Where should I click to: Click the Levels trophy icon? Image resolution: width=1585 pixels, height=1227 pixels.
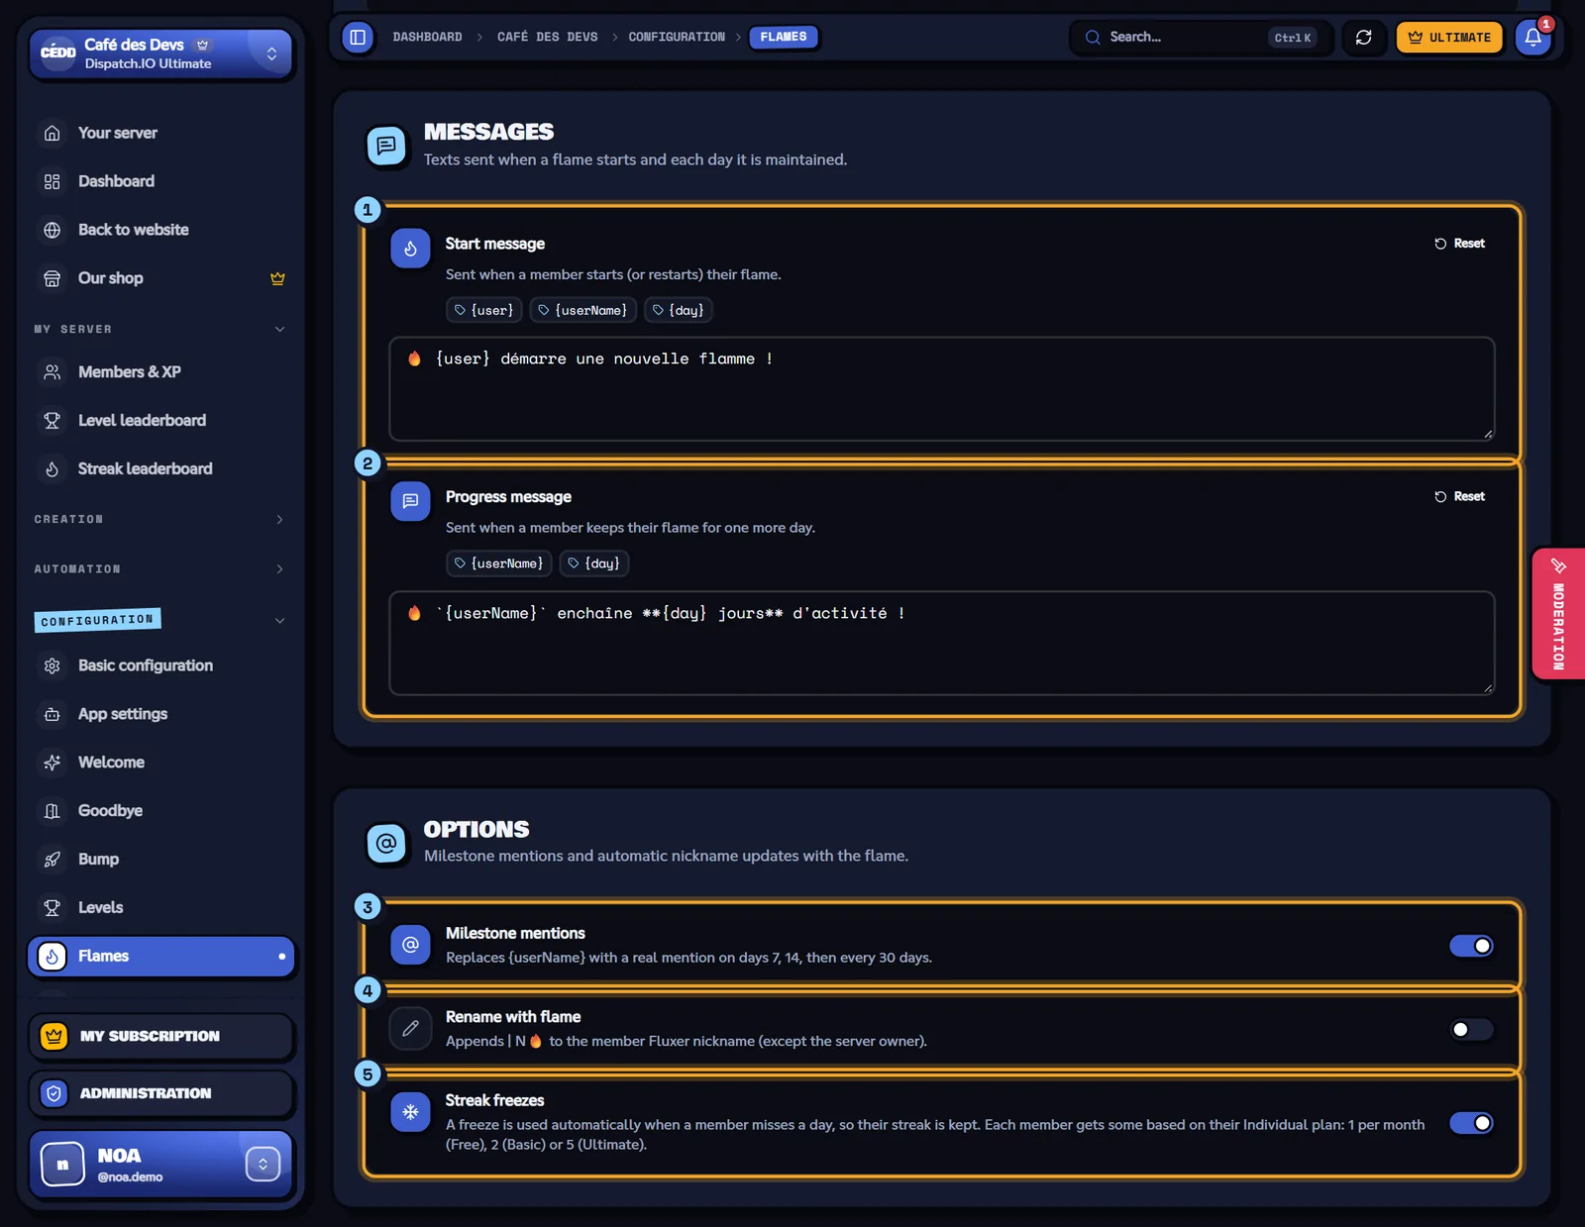click(x=53, y=907)
